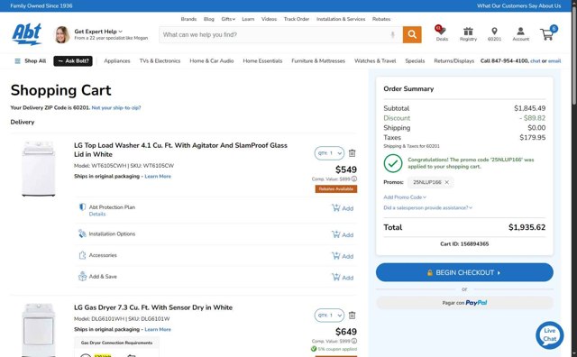Click the Abt logo

26,34
